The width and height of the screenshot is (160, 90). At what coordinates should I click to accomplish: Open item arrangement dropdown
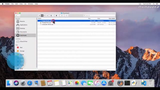coord(52,15)
